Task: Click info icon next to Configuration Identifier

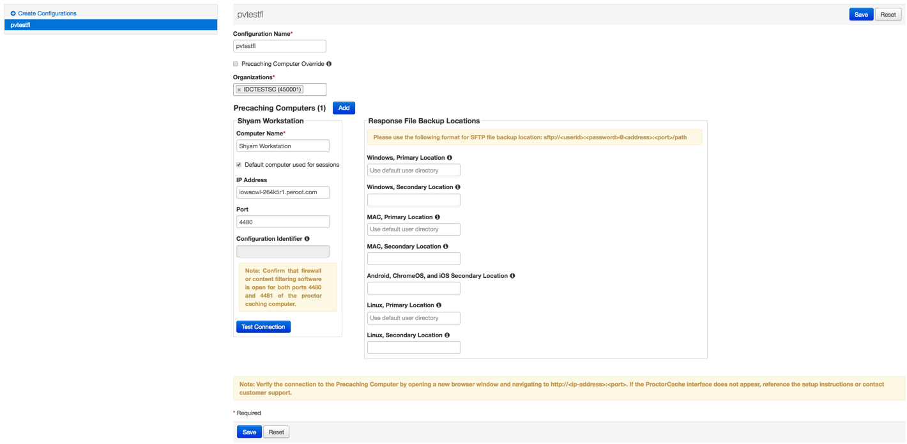Action: click(x=307, y=239)
